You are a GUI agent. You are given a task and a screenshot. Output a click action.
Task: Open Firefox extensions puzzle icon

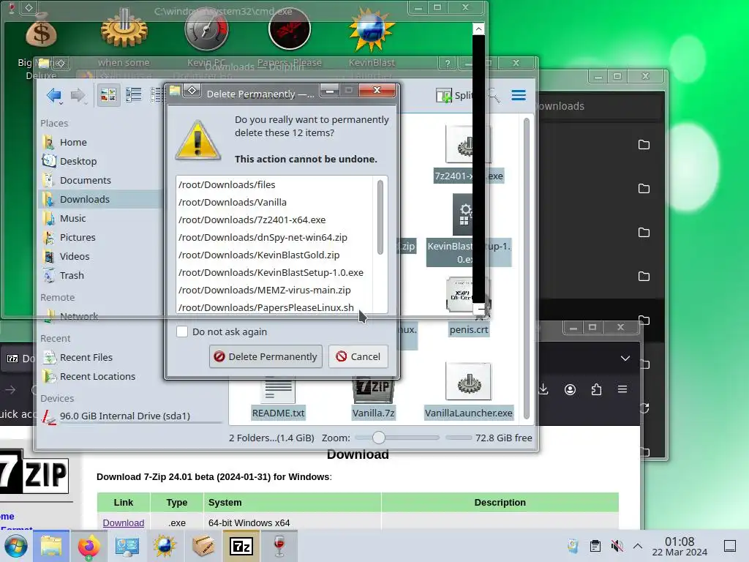click(597, 389)
